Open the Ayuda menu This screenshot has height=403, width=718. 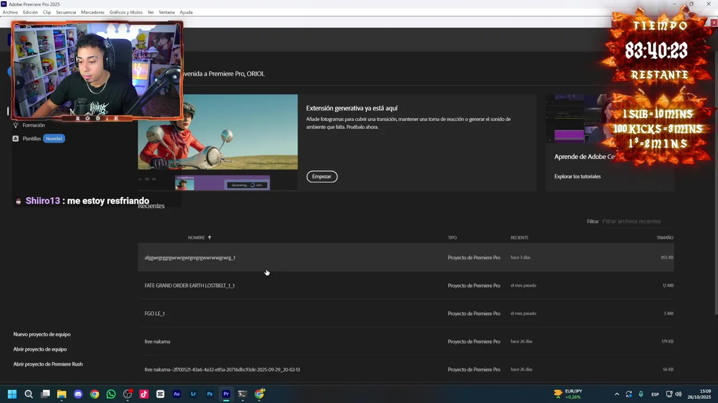[186, 12]
